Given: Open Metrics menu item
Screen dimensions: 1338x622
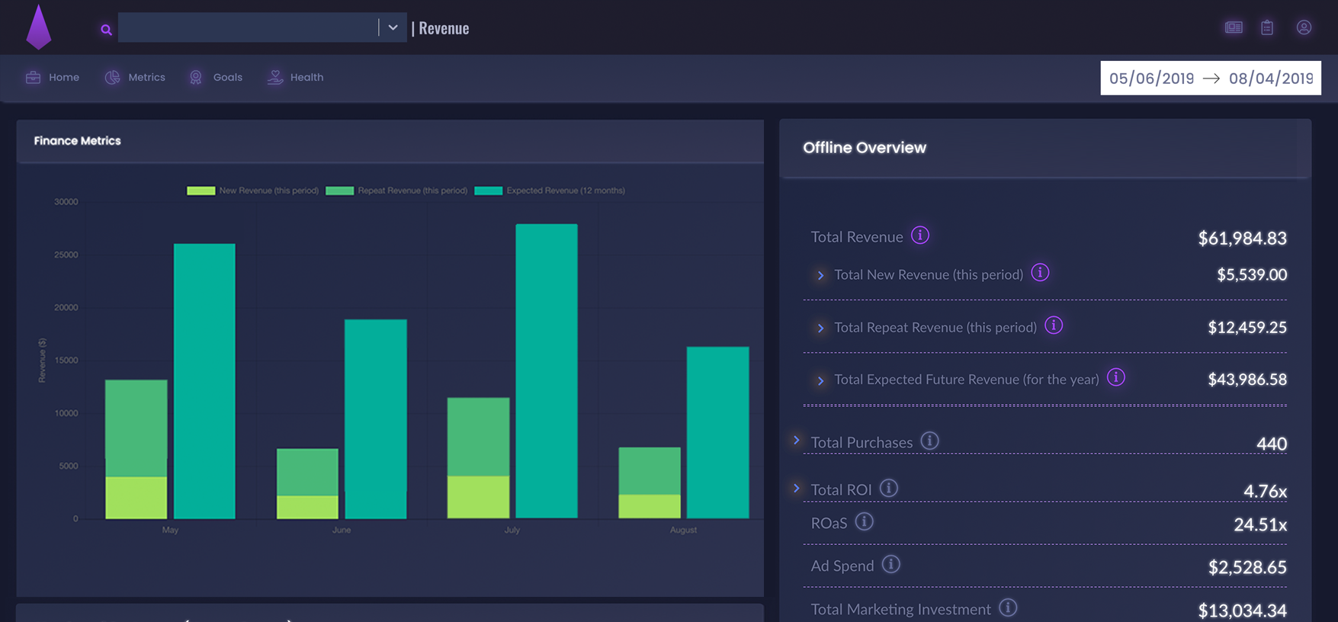Looking at the screenshot, I should point(146,77).
